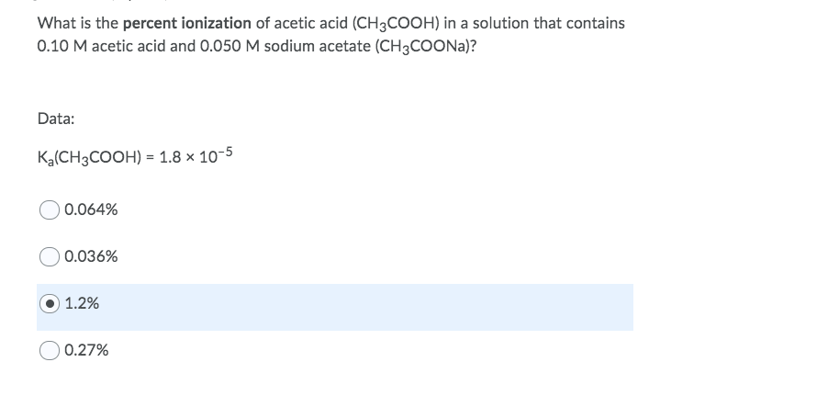Viewport: 817px width, 396px height.
Task: Click the (CH3COONa) formula in question
Action: tap(425, 47)
